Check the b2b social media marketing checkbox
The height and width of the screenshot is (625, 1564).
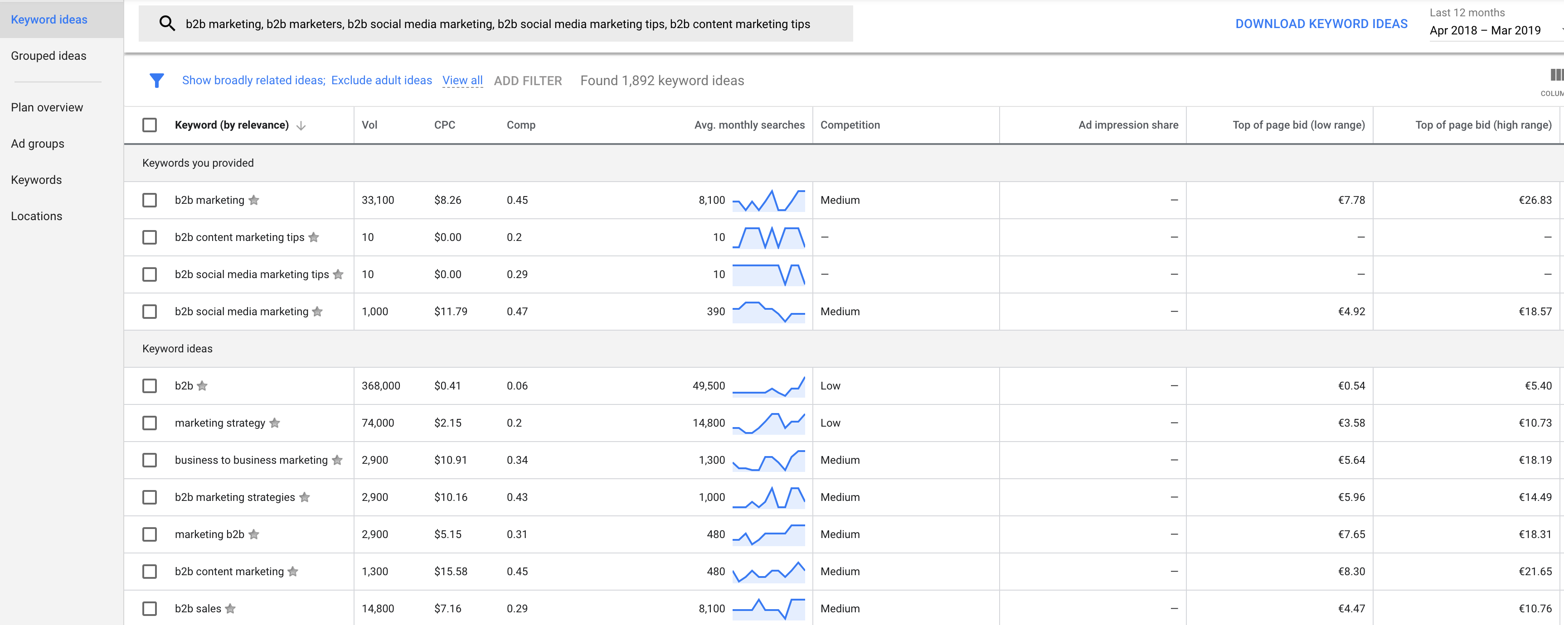[149, 311]
